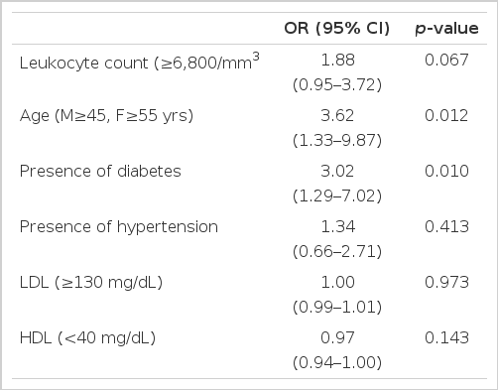Select the 0.067 p-value cell
The image size is (498, 390).
[446, 60]
